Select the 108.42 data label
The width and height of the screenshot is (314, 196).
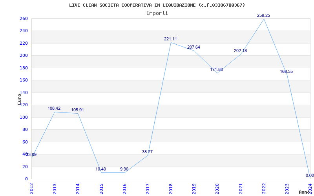click(x=54, y=109)
